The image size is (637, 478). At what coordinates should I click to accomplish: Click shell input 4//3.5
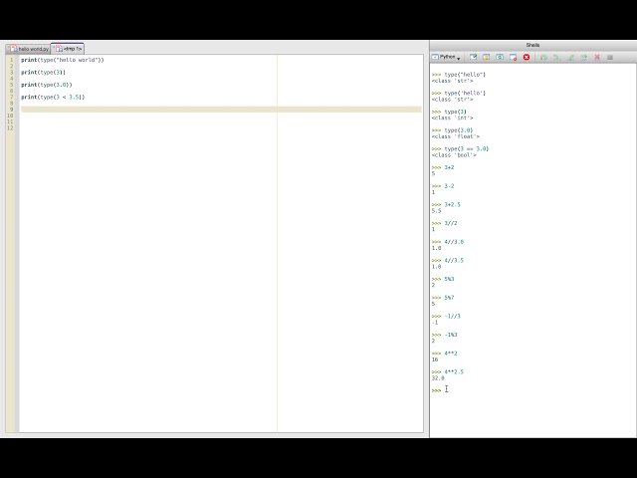(x=454, y=261)
